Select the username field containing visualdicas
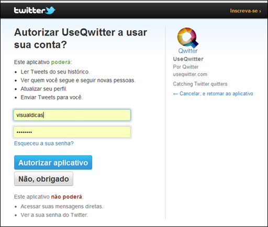Viewport: 268px width, 227px height. point(72,115)
